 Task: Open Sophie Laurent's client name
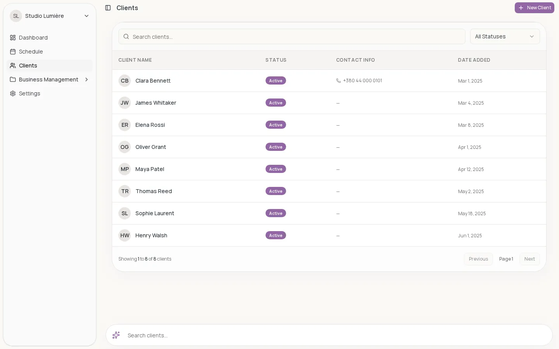pyautogui.click(x=155, y=213)
